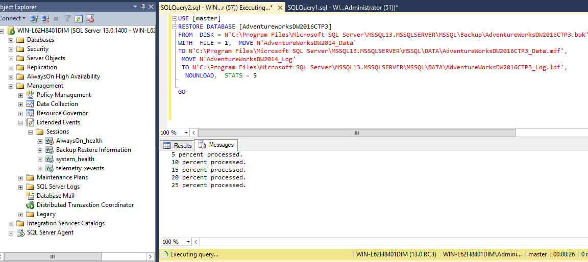Click the script with red X toolbar icon
Viewport: 588px width, 262px height.
coord(90,18)
